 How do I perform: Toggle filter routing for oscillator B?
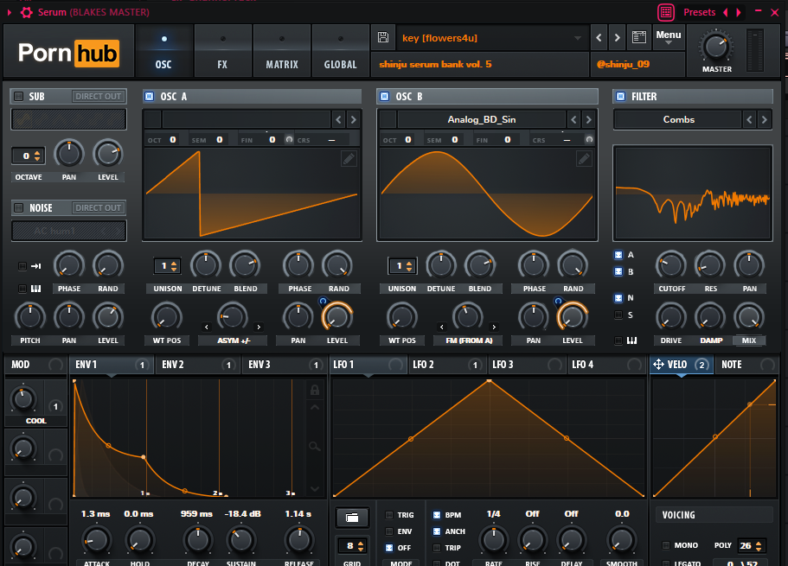(618, 271)
